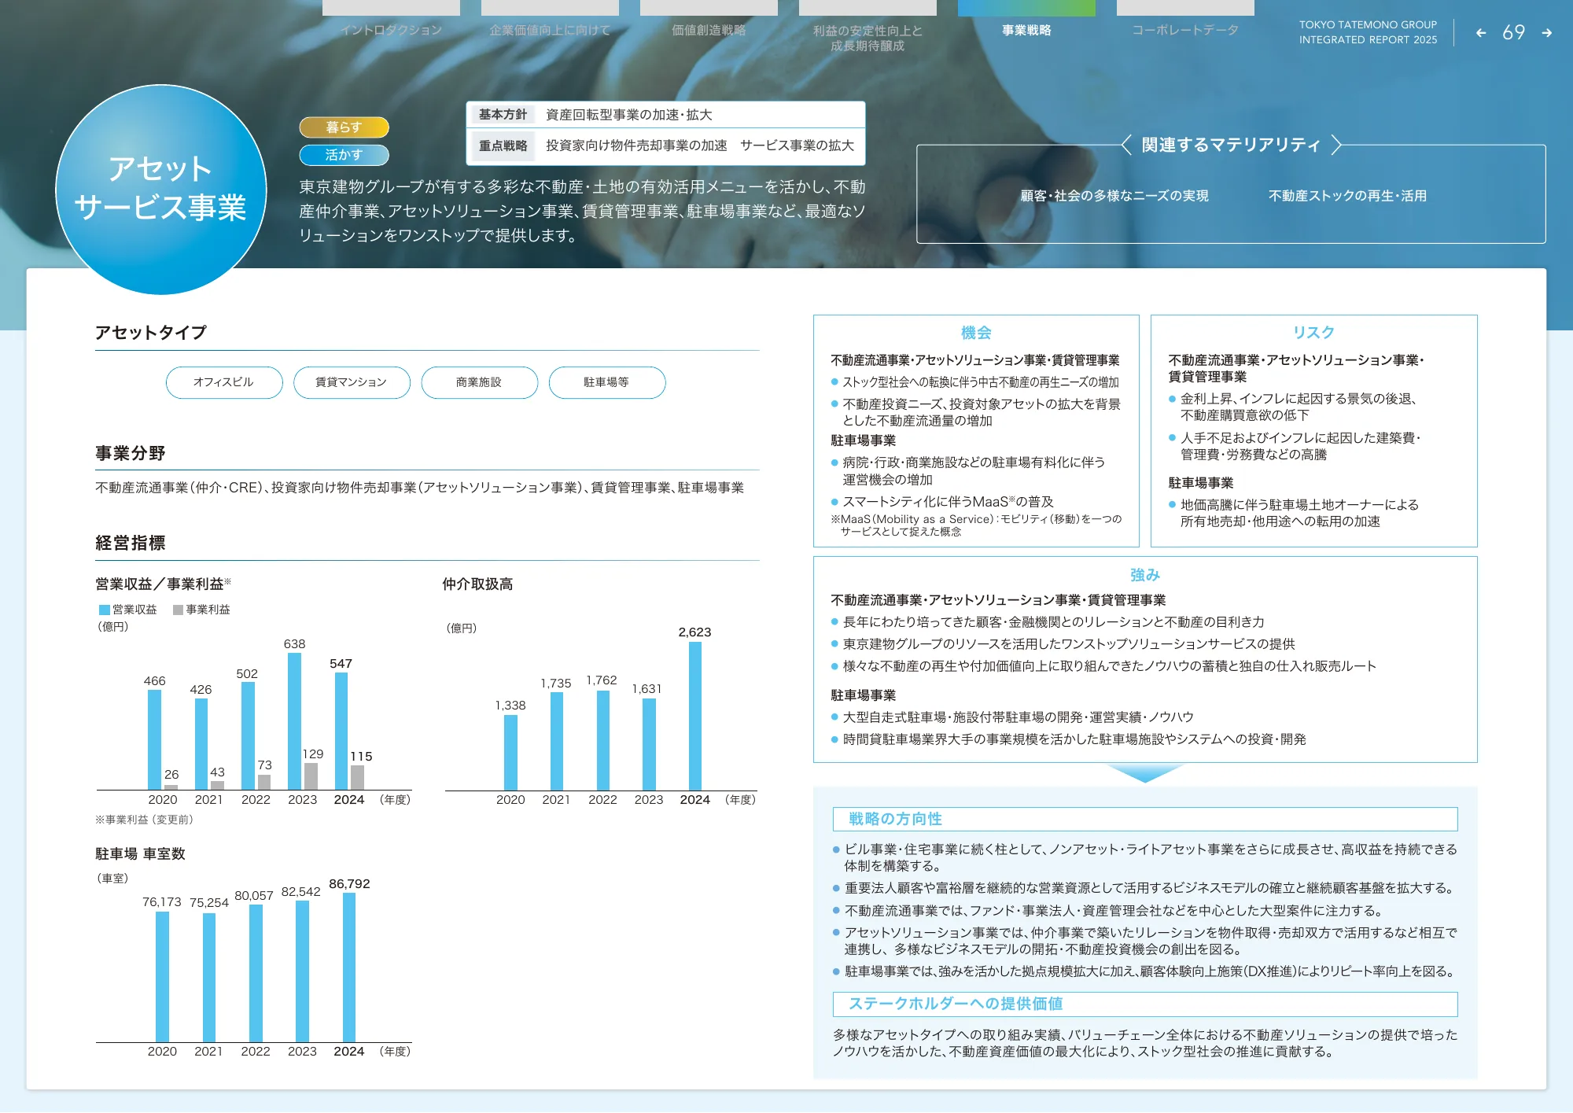1573x1113 pixels.
Task: Open the イントロダクション tab
Action: tap(391, 30)
